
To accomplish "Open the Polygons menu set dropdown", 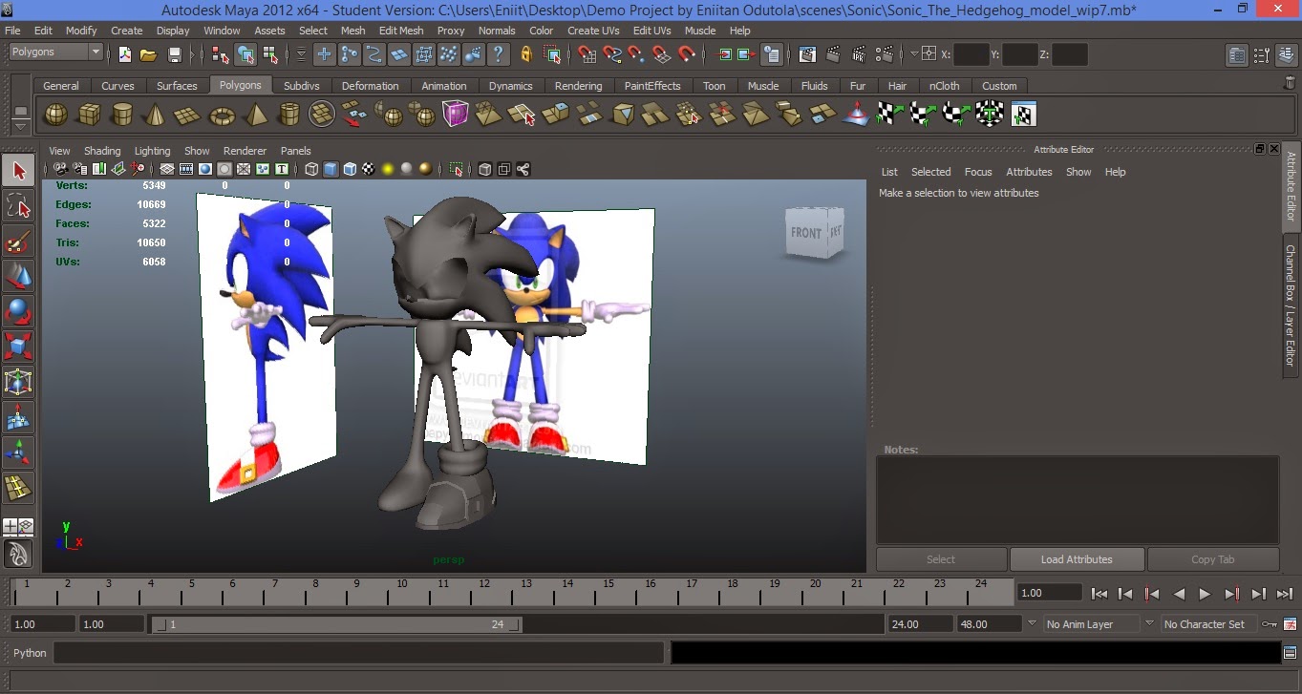I will [55, 52].
